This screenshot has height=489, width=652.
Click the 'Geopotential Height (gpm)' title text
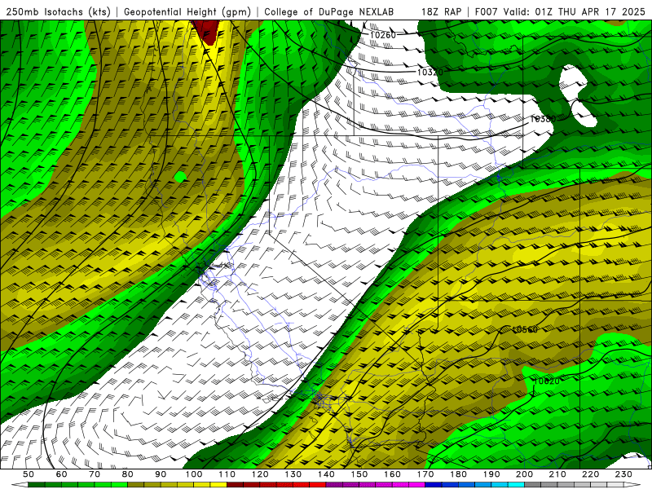[187, 12]
